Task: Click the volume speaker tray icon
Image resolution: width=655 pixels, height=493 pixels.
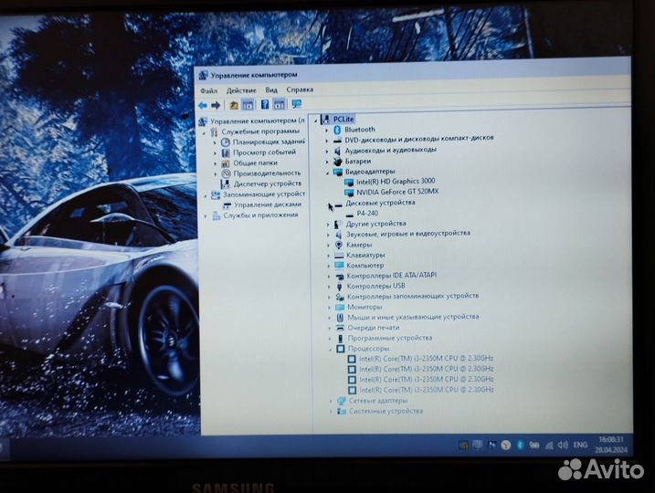Action: point(563,445)
